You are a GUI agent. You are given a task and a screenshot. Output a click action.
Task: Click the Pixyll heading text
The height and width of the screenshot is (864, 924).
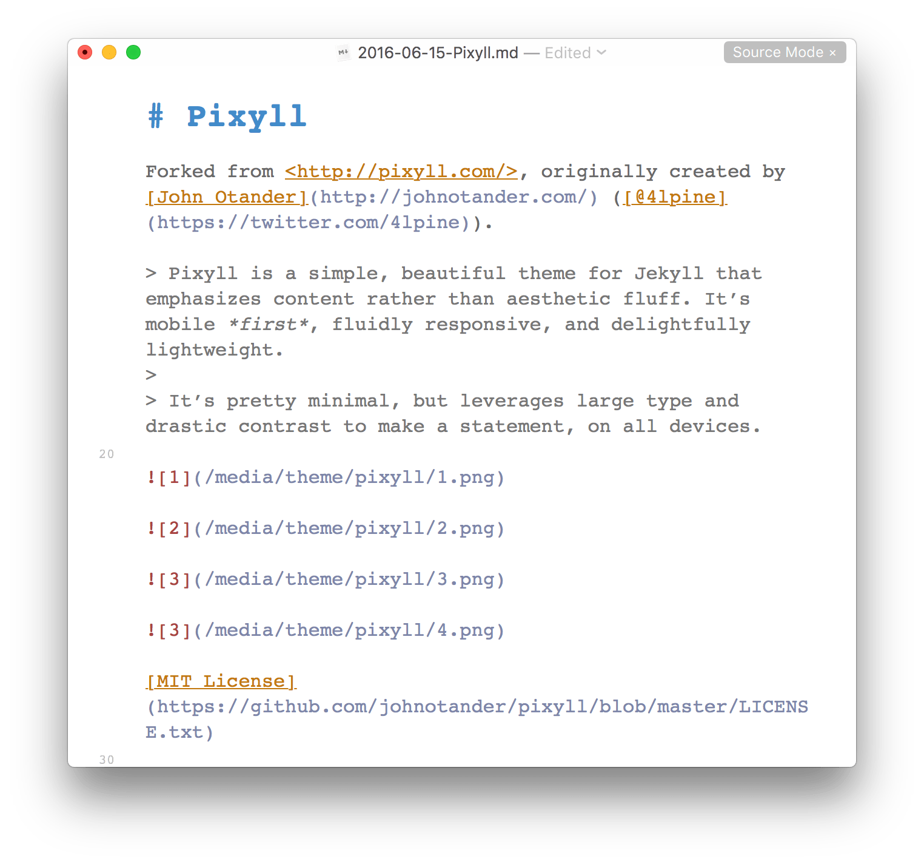coord(246,116)
